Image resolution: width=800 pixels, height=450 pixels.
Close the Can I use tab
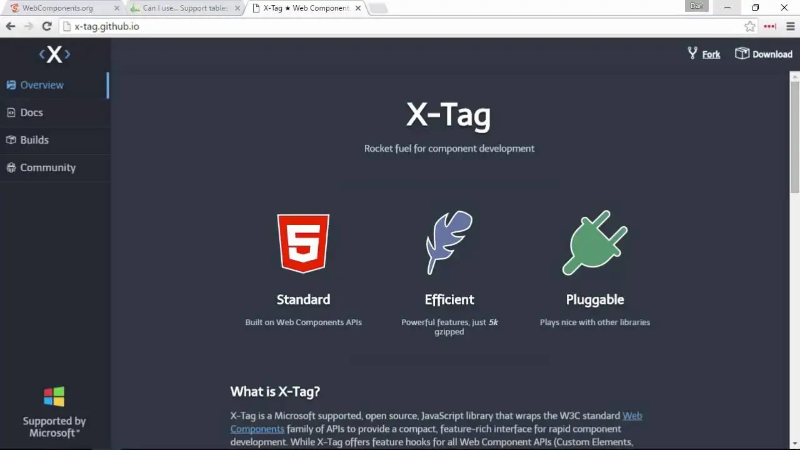(x=237, y=8)
